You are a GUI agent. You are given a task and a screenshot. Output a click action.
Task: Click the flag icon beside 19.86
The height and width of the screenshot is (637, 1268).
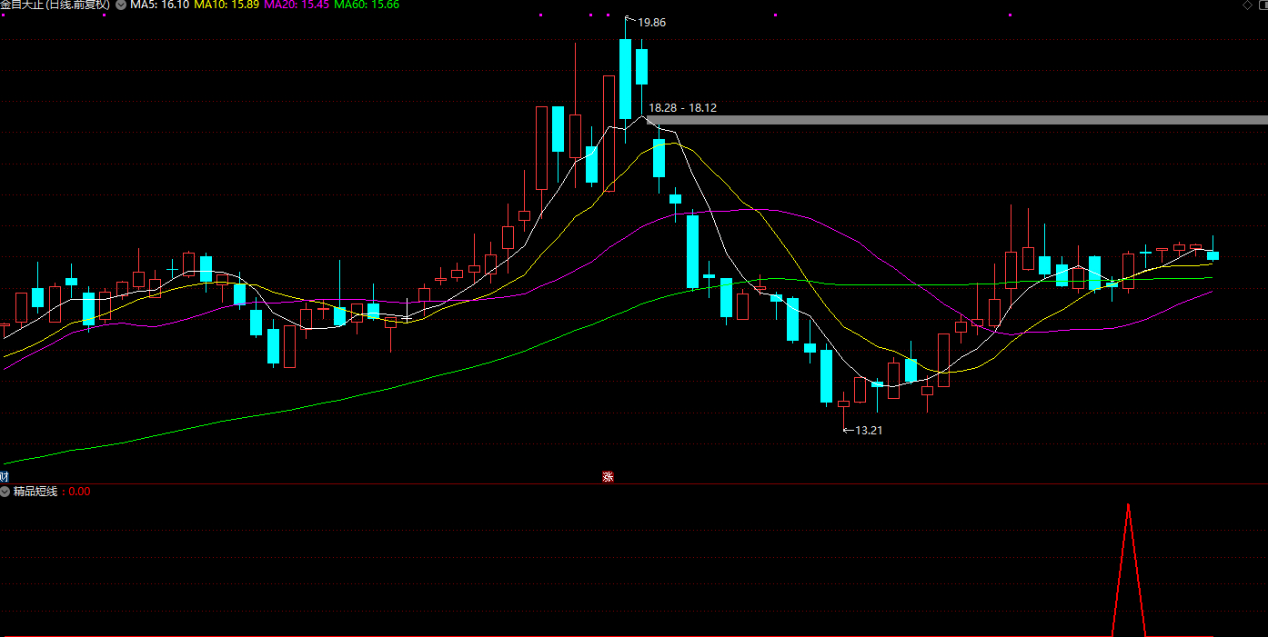click(x=630, y=20)
